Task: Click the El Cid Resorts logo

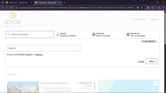Action: [x=13, y=20]
